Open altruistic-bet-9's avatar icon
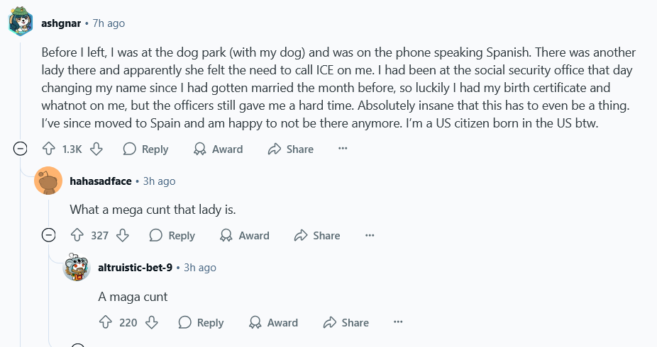Image resolution: width=657 pixels, height=347 pixels. coord(77,268)
